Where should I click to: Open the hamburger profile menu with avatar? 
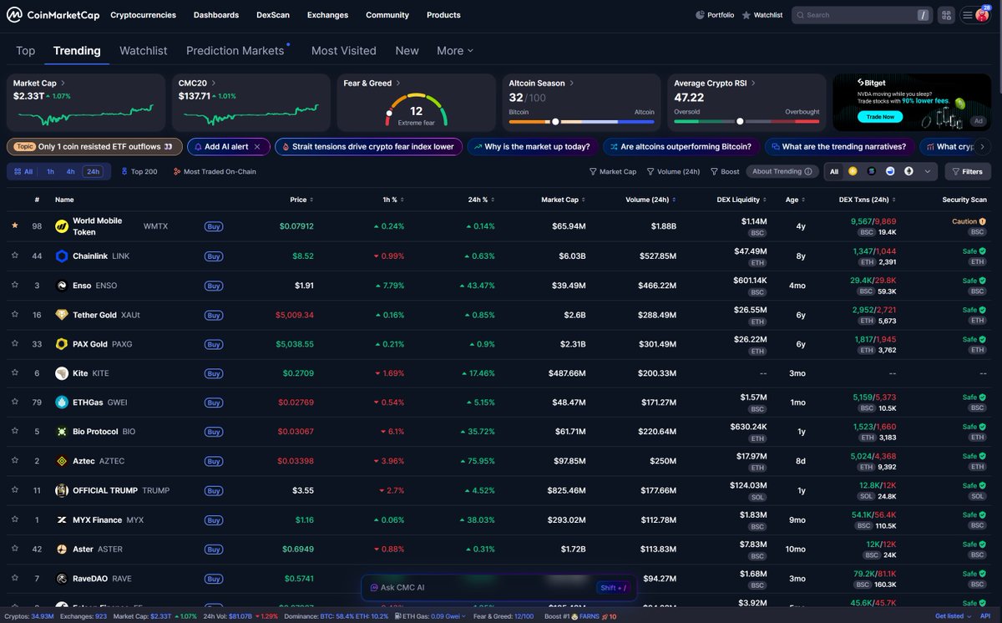[x=974, y=15]
